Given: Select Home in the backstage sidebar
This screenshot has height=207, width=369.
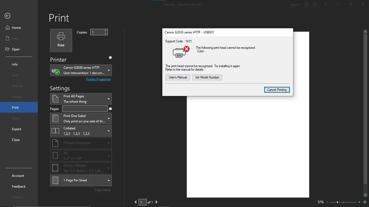Looking at the screenshot, I should (19, 28).
